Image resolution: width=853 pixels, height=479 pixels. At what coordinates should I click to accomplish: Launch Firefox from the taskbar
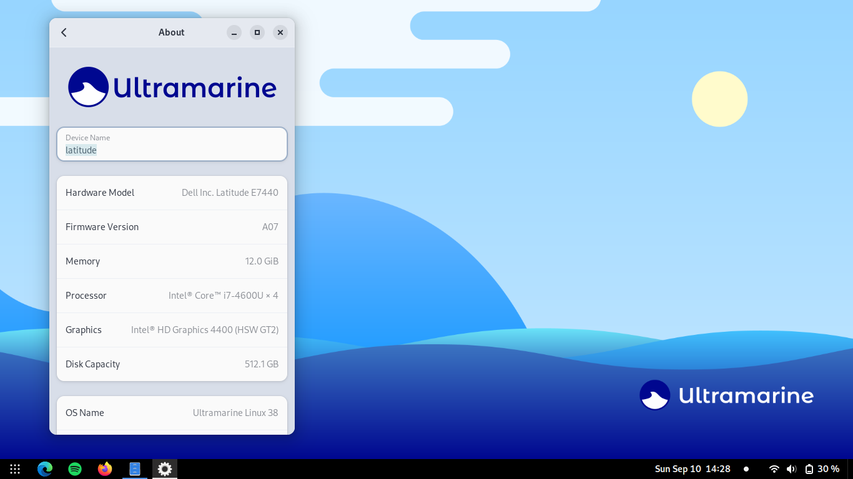click(x=105, y=469)
